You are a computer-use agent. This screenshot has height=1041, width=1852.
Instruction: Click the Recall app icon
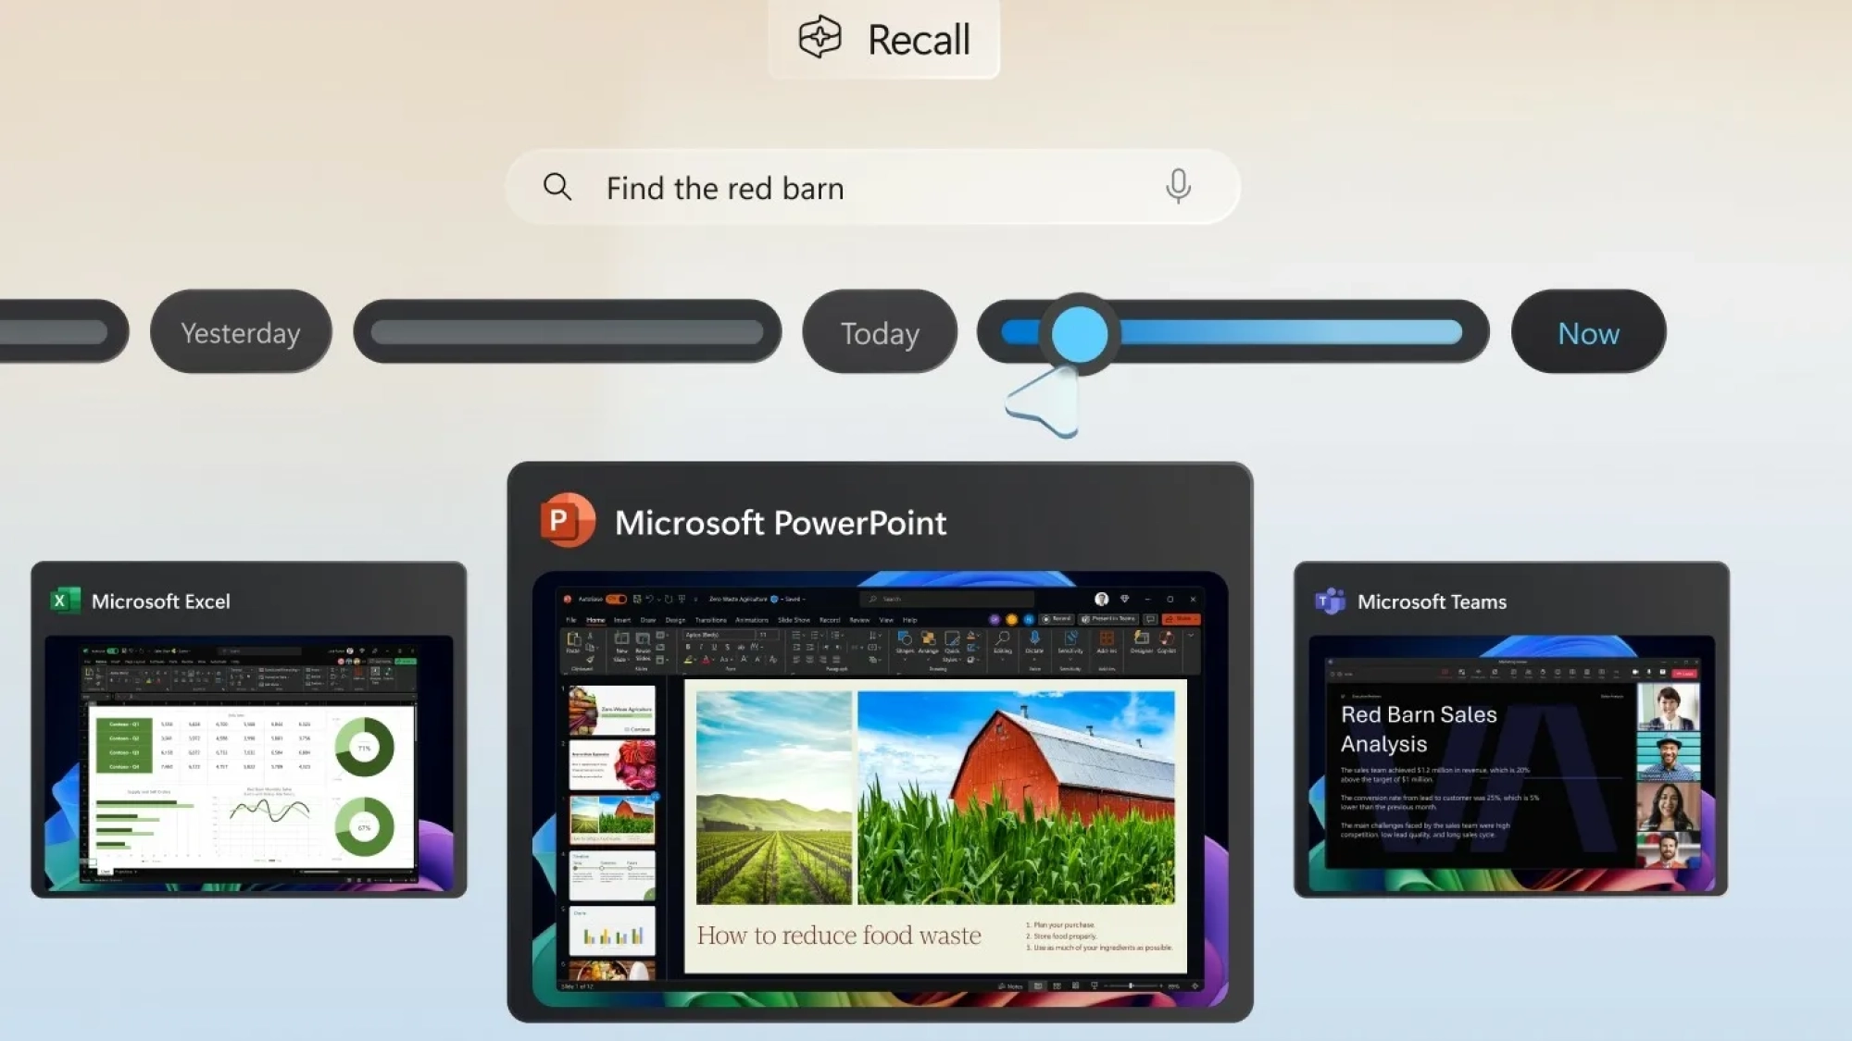820,37
